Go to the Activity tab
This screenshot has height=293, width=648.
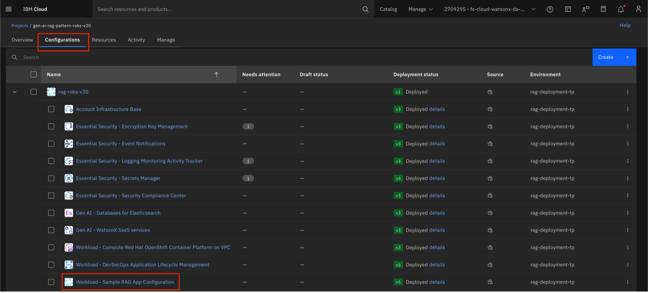pos(136,40)
